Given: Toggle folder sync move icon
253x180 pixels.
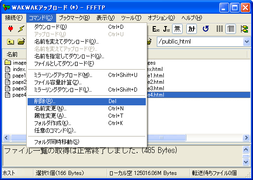Looking at the screenshot, I should [x=244, y=29].
